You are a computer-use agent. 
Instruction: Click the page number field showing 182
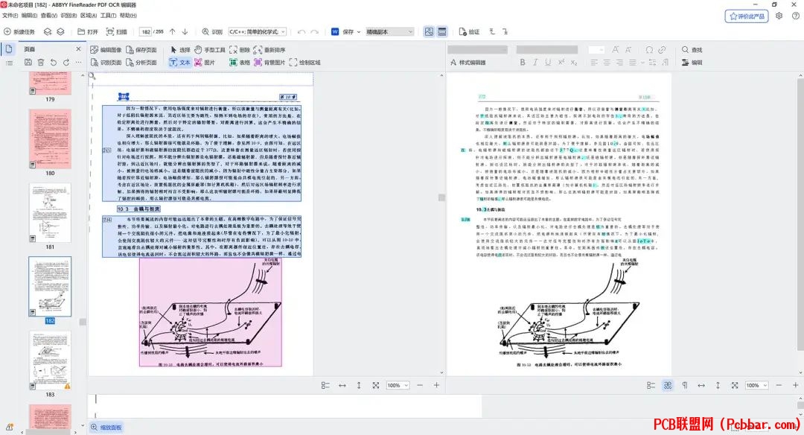[146, 32]
